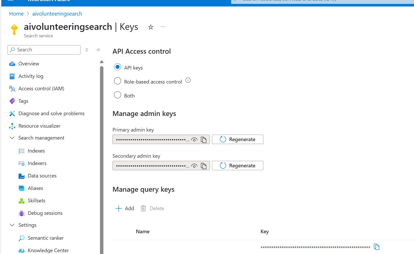The image size is (414, 254).
Task: Open Access control (IAM) page
Action: click(x=41, y=89)
